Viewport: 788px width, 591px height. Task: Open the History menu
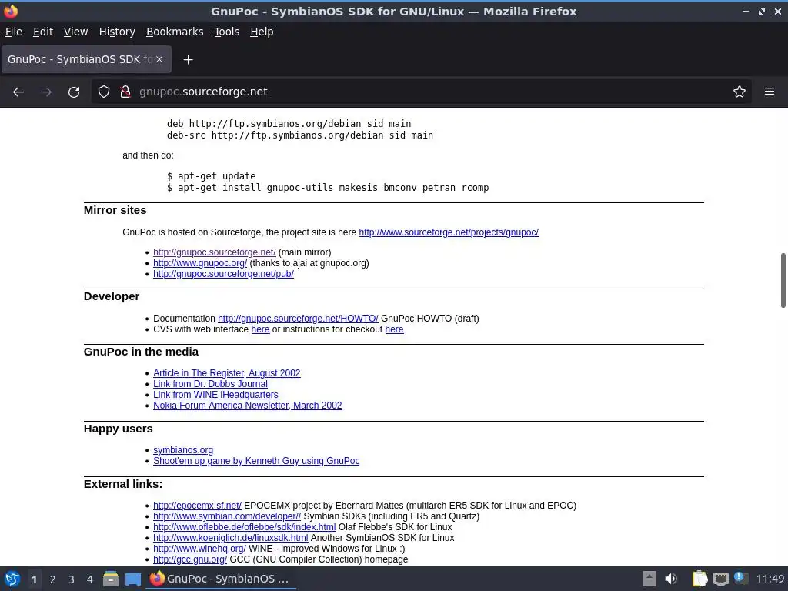[117, 32]
